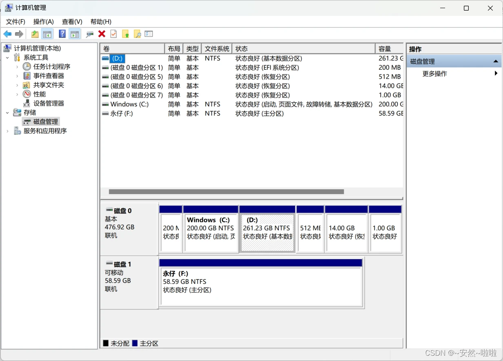Click the blue Back arrow in toolbar
Image resolution: width=503 pixels, height=361 pixels.
7,34
